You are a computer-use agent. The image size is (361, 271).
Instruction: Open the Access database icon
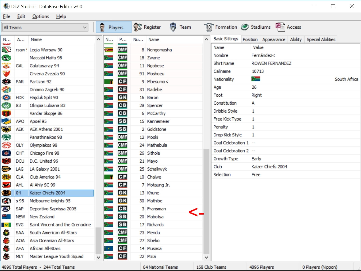point(280,27)
